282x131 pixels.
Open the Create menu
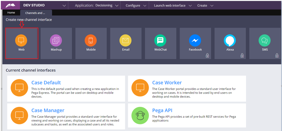click(x=202, y=6)
